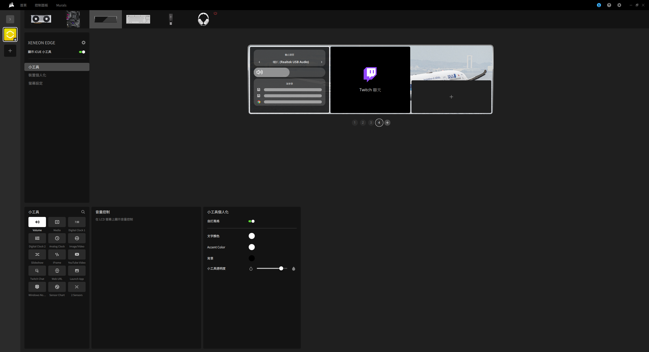Select the Slideshow widget icon
The height and width of the screenshot is (352, 649).
tap(37, 254)
